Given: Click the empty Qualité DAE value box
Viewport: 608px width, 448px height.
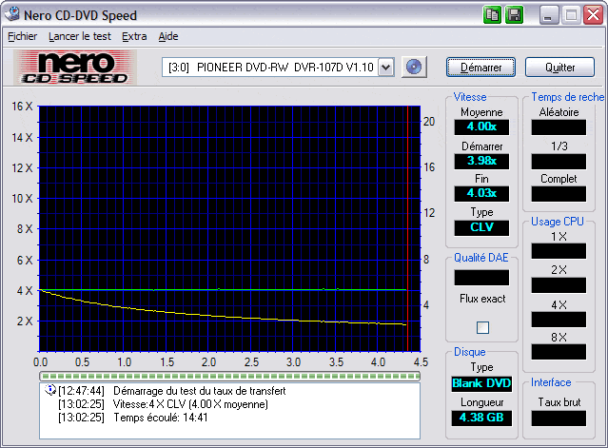Looking at the screenshot, I should pos(481,278).
